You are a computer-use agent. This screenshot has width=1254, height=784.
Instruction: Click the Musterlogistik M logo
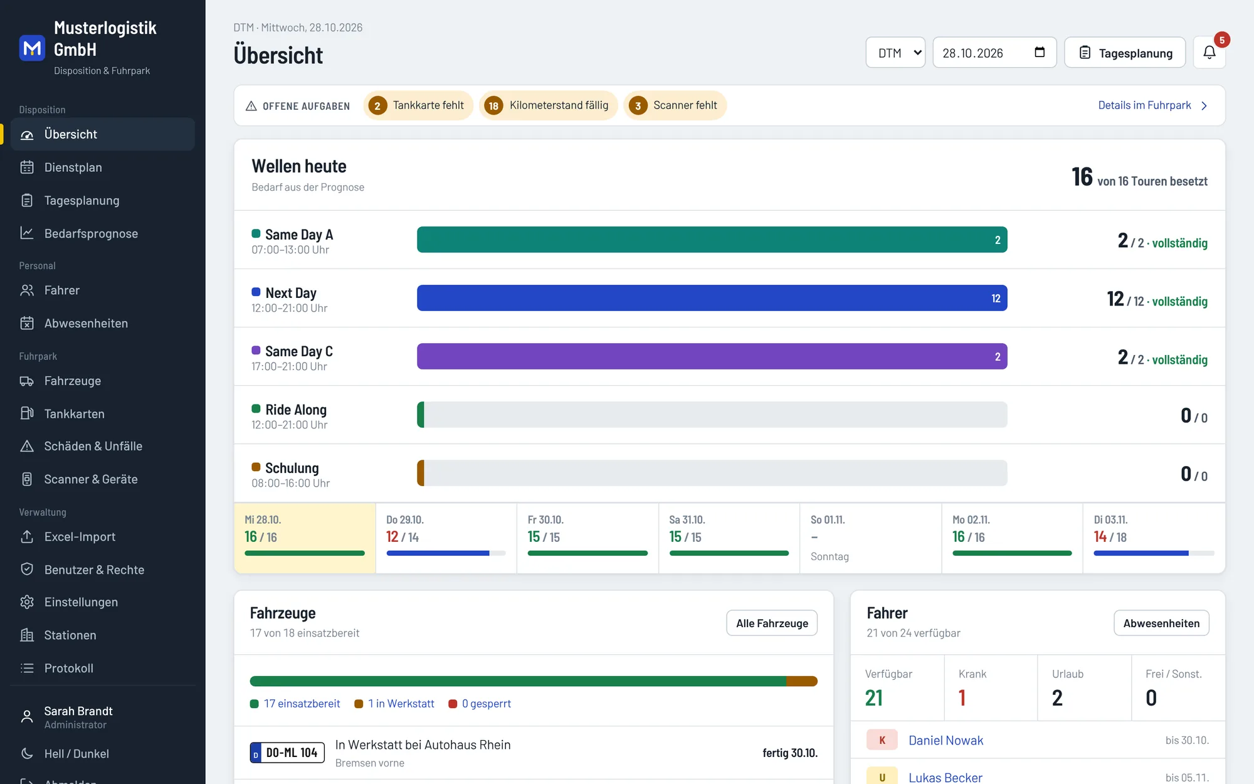tap(32, 48)
